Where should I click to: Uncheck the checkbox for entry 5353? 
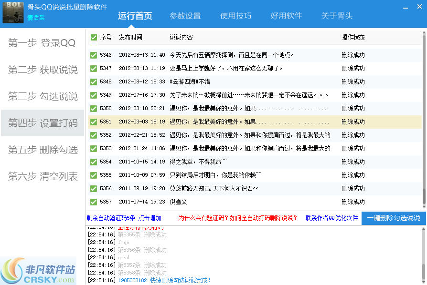click(94, 148)
